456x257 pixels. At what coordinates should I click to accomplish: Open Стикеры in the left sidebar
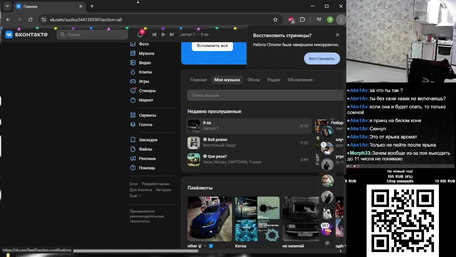(143, 91)
